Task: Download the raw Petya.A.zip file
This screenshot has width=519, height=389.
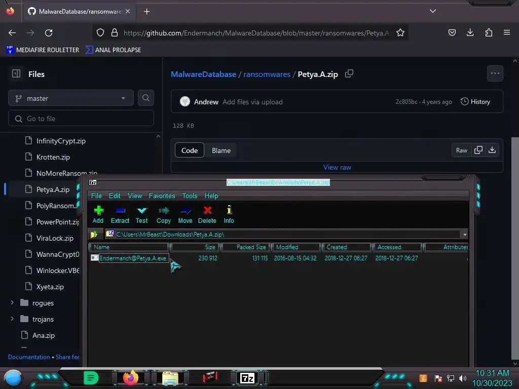Action: [492, 150]
